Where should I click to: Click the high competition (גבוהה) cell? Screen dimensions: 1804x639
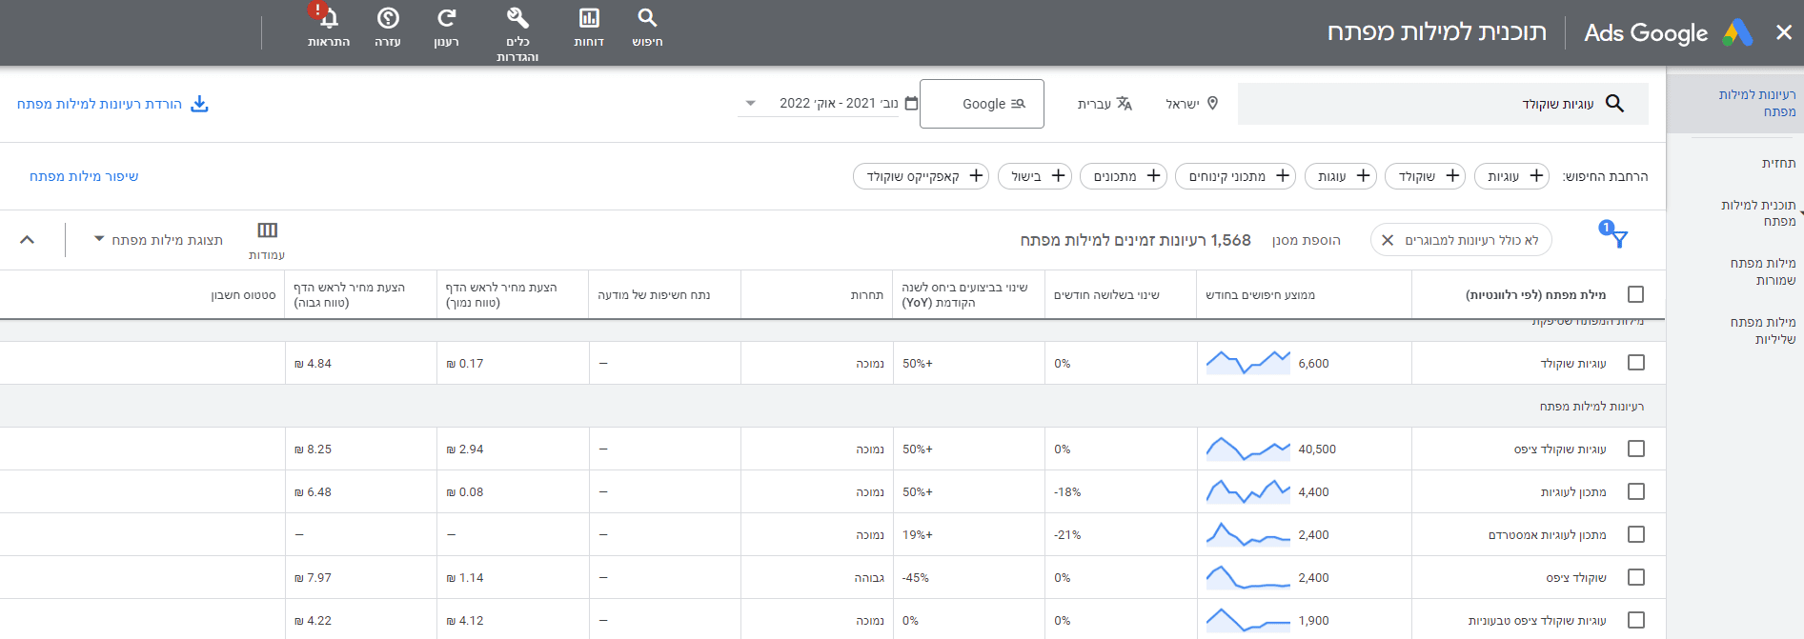pos(869,578)
